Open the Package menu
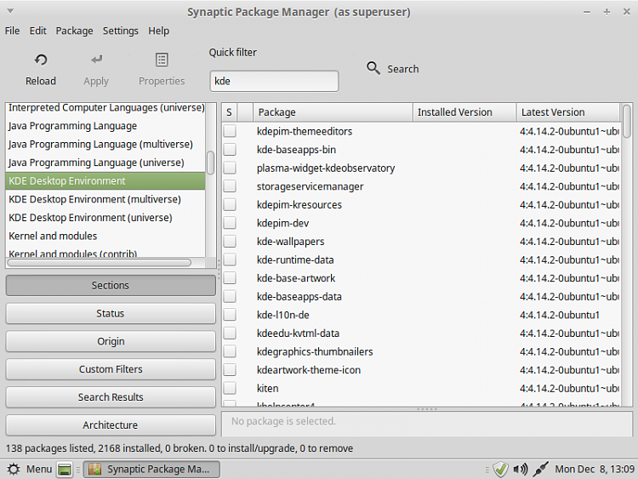 pyautogui.click(x=75, y=31)
